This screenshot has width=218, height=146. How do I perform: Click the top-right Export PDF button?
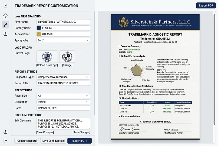pyautogui.click(x=206, y=6)
